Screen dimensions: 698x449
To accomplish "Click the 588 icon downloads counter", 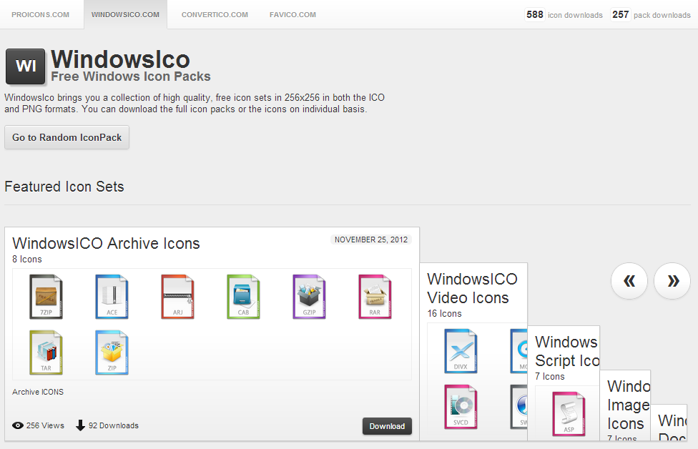I will click(x=564, y=15).
